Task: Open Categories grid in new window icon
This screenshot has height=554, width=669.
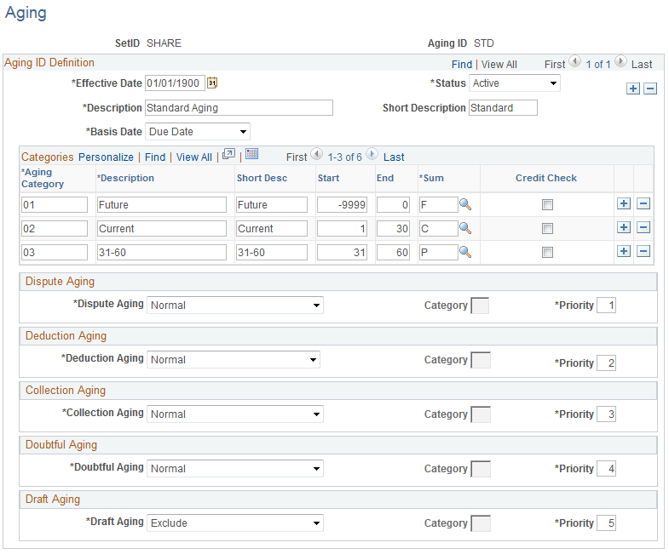Action: click(x=228, y=154)
